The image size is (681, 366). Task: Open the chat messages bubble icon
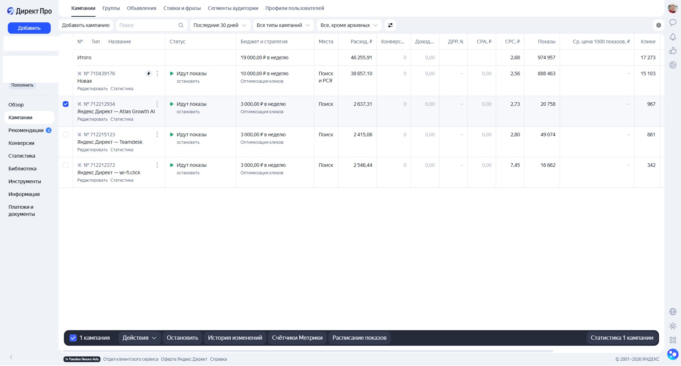tap(672, 23)
